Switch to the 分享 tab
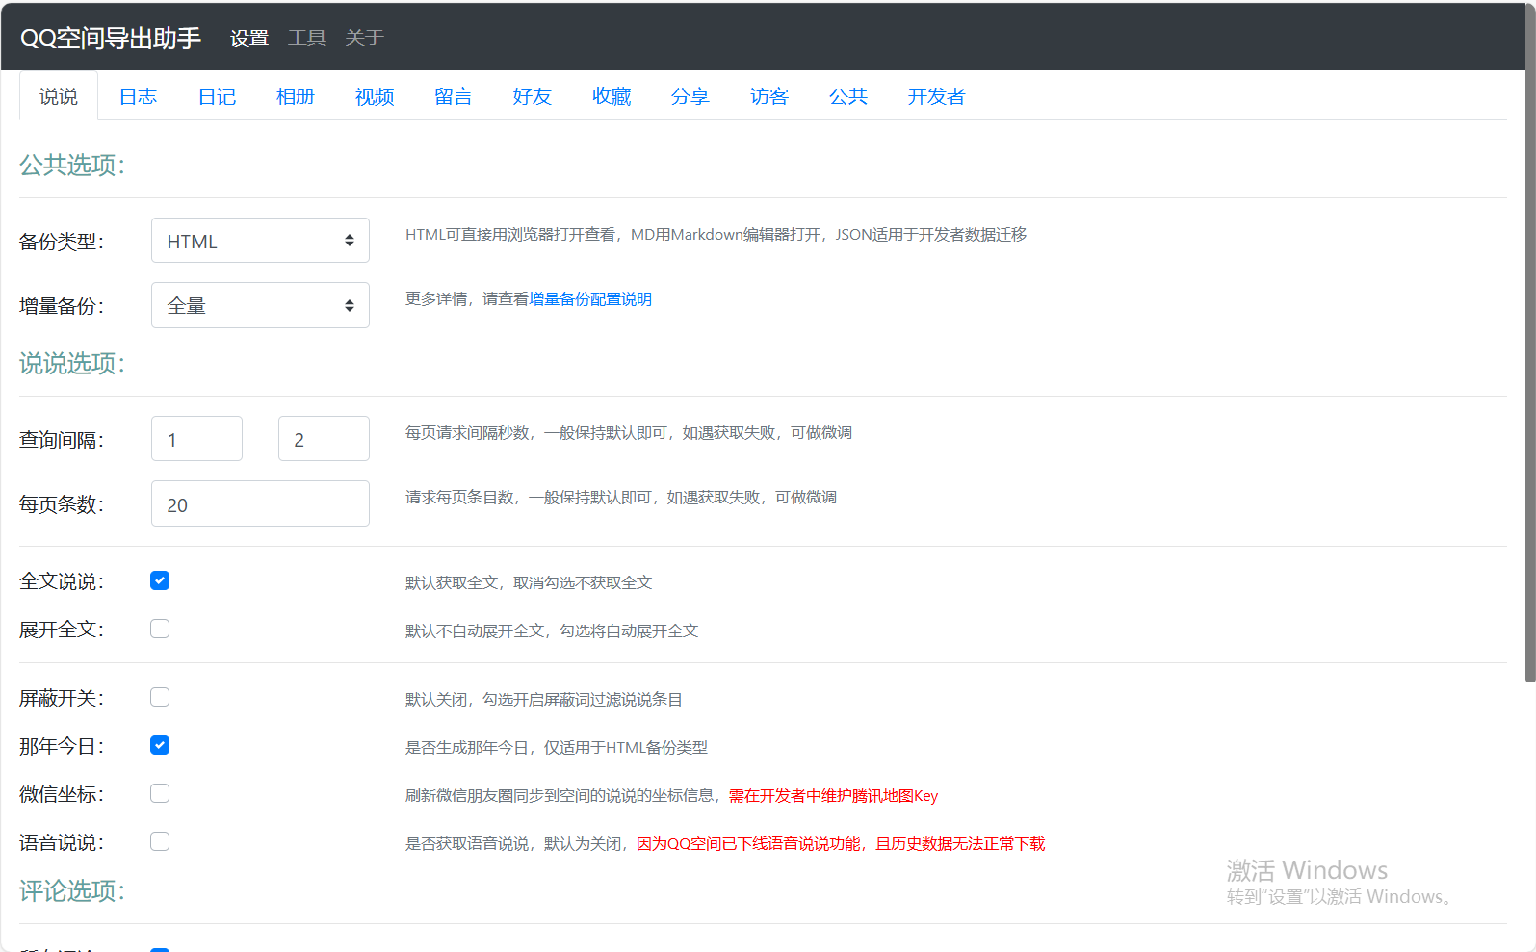 (690, 96)
